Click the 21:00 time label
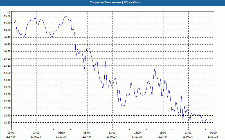This screenshot has height=140, width=225. point(188,133)
